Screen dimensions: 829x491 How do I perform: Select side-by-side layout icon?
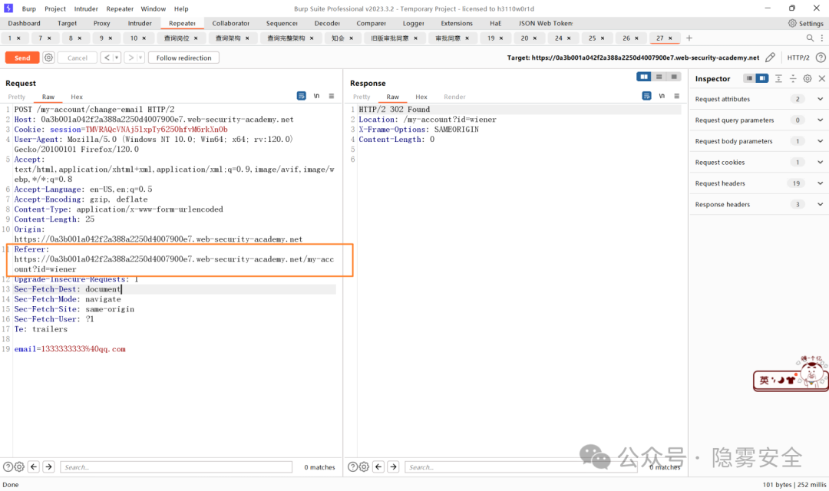[x=644, y=77]
